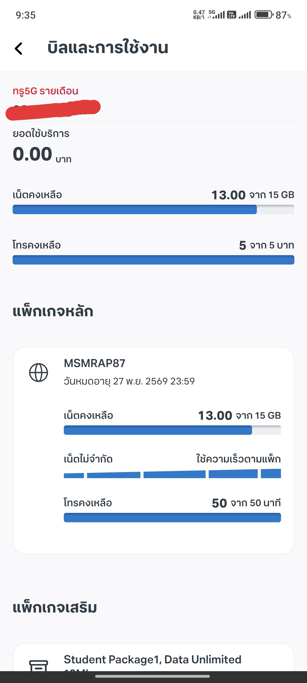Tap the 50 นาที call remaining bar
Viewport: 307px width, 683px height.
pos(172,517)
